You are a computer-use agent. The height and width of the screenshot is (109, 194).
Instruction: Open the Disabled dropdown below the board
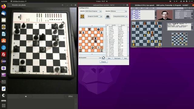point(90,58)
